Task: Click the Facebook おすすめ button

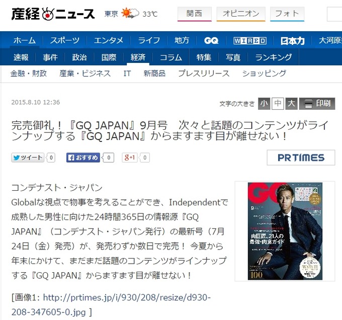Action: tap(83, 157)
